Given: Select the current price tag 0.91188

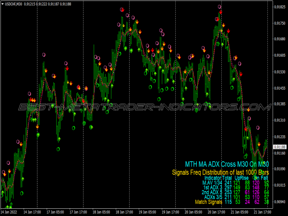Looking at the screenshot, I should (280, 147).
